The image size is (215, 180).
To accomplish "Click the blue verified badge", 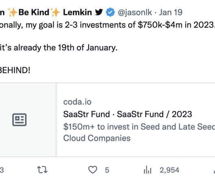I will (x=110, y=12).
